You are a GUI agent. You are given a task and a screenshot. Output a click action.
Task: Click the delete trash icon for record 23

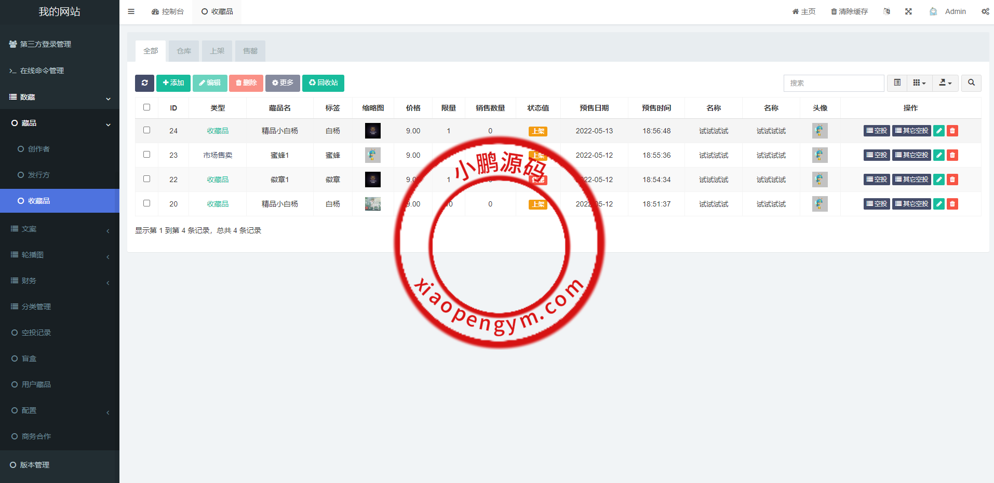pos(952,155)
